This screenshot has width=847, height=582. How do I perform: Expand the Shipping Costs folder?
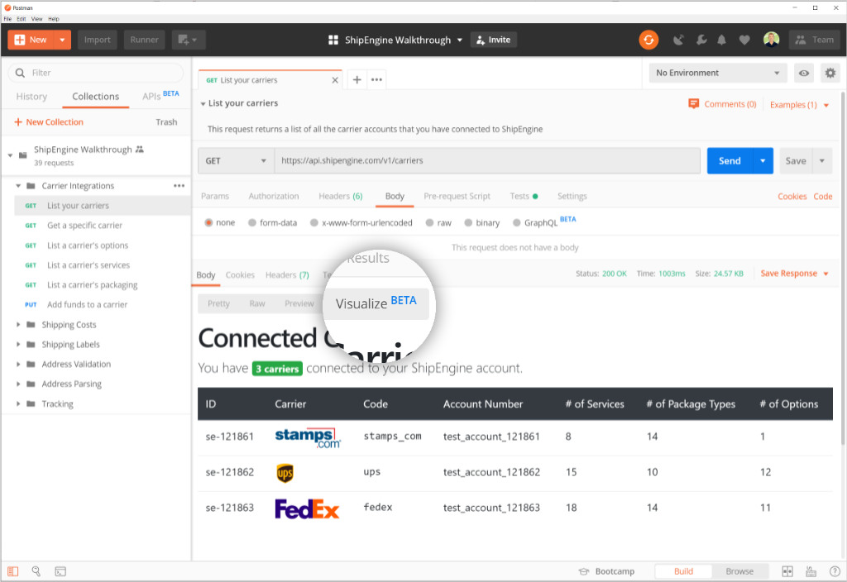(x=69, y=325)
